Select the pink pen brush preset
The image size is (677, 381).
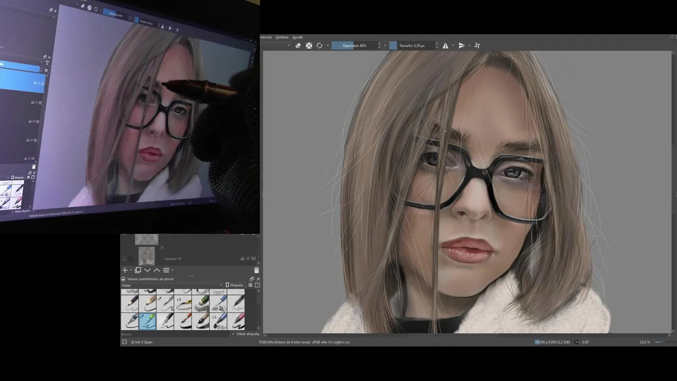tap(236, 321)
